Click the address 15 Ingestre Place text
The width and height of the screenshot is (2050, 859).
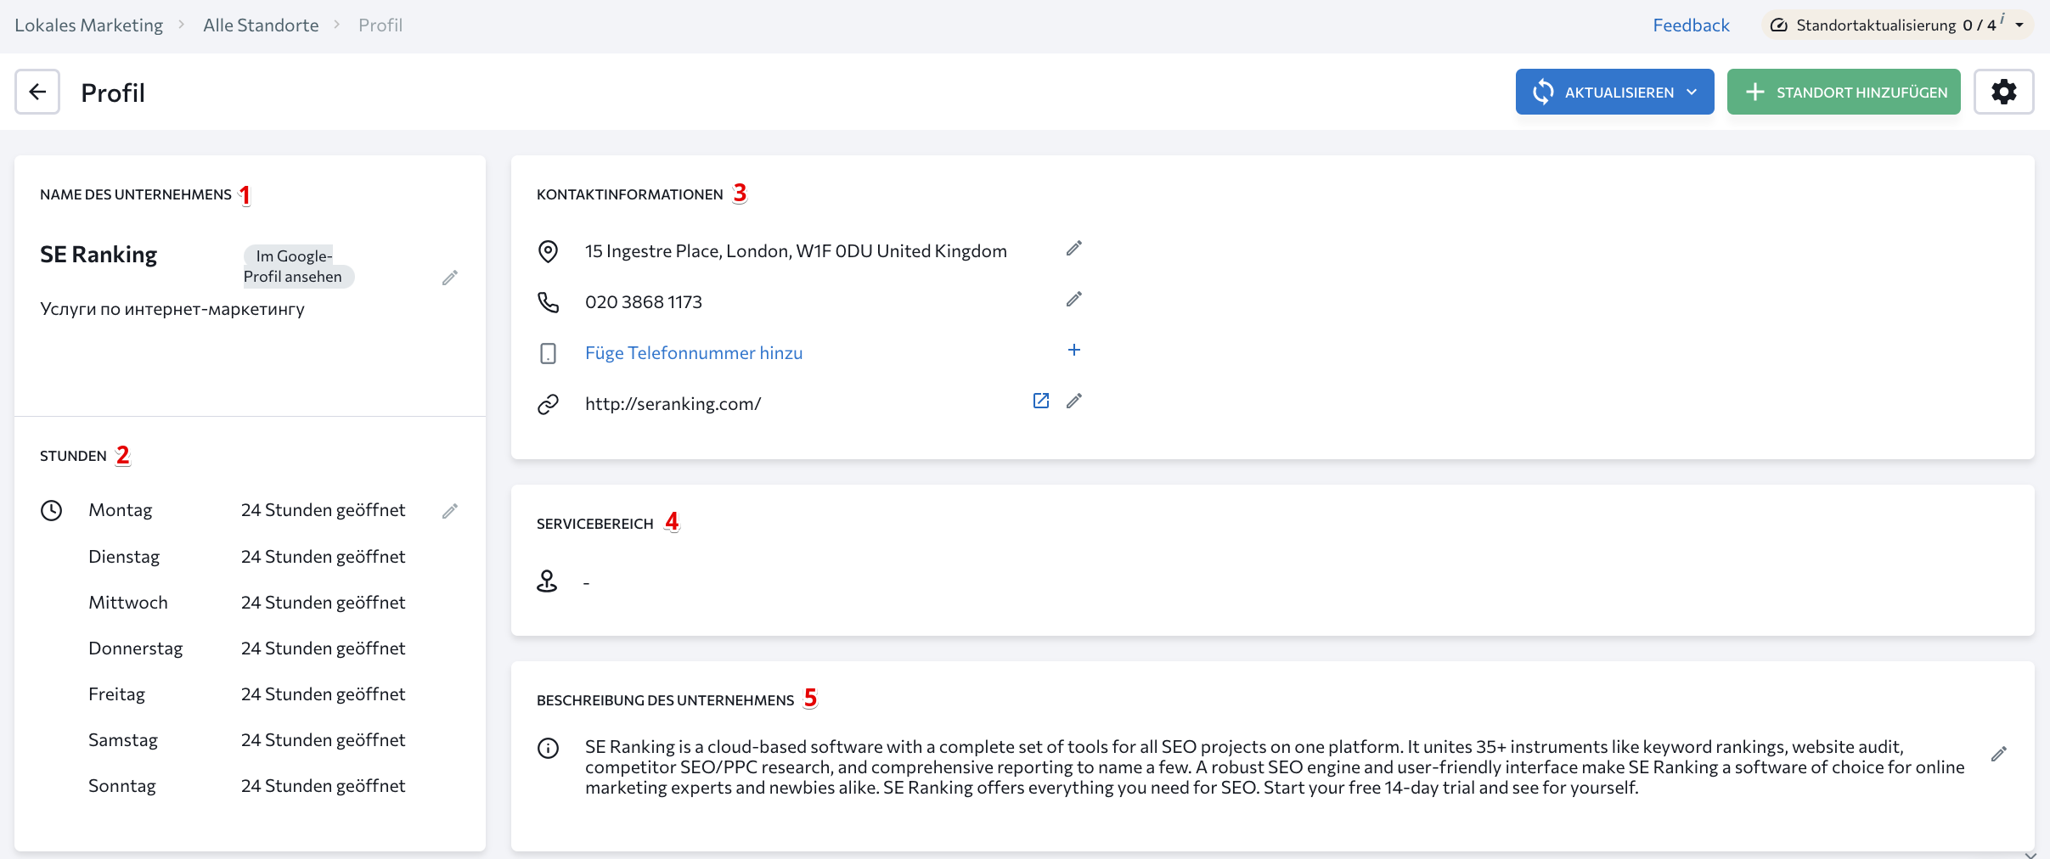[796, 251]
